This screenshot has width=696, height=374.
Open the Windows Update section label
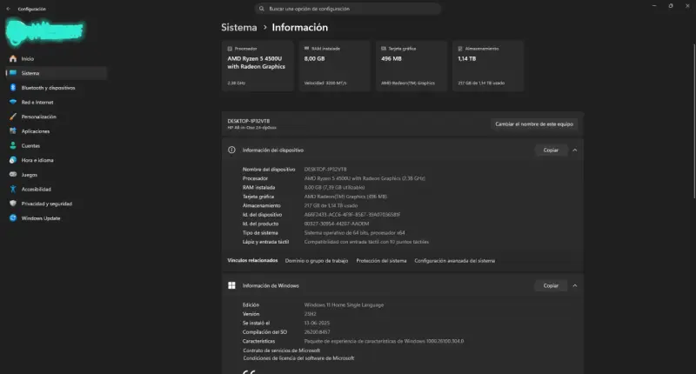click(41, 218)
